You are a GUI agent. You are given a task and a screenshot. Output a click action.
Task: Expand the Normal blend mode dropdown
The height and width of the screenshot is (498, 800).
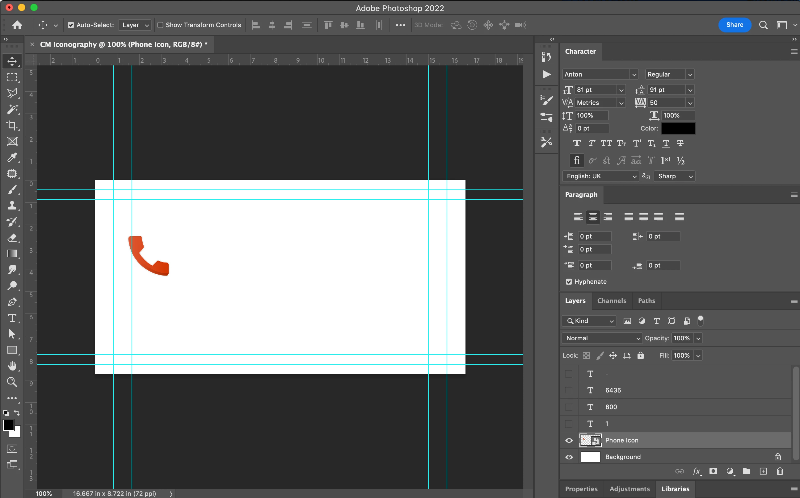[602, 338]
